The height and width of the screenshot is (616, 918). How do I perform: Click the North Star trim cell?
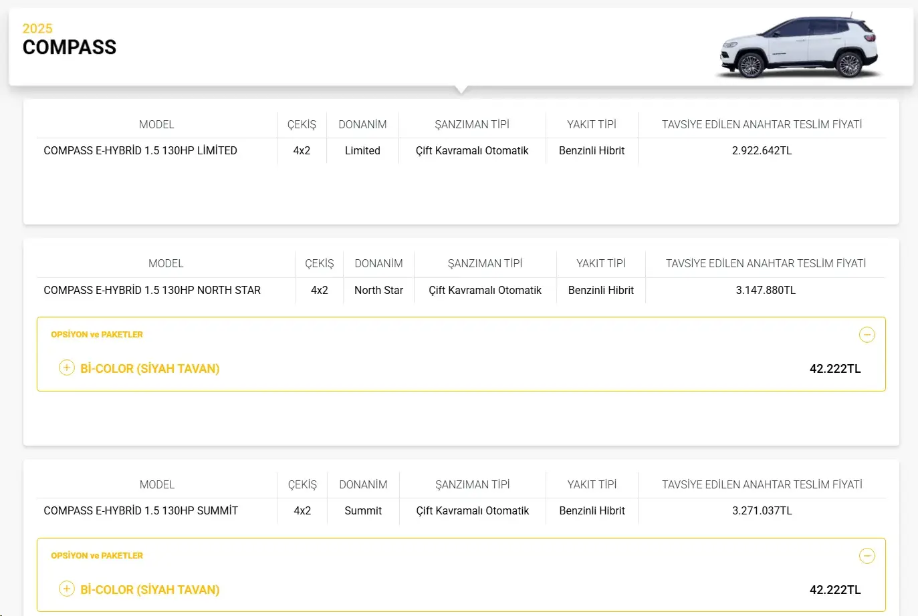click(x=378, y=291)
